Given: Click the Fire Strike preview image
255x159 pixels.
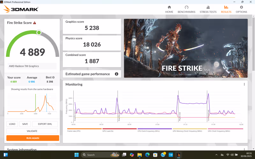Looking at the screenshot, I should [x=186, y=48].
